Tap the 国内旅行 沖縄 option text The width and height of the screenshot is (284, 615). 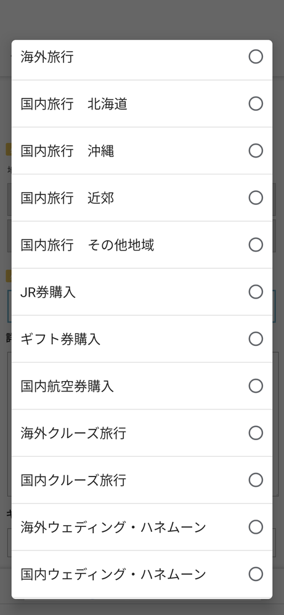pyautogui.click(x=67, y=151)
